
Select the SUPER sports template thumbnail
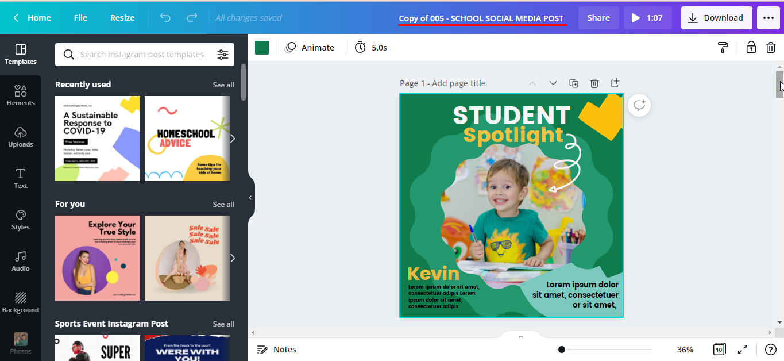pos(98,348)
